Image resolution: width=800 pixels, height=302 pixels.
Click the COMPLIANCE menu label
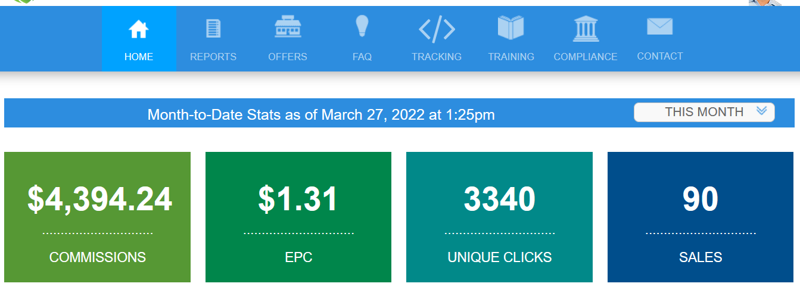(x=586, y=57)
